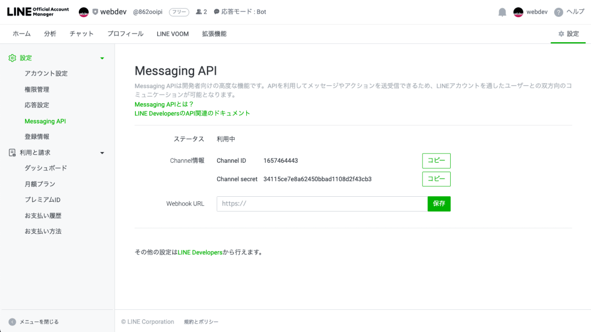591x332 pixels.
Task: Select 月額プラン in sidebar
Action: (x=40, y=184)
